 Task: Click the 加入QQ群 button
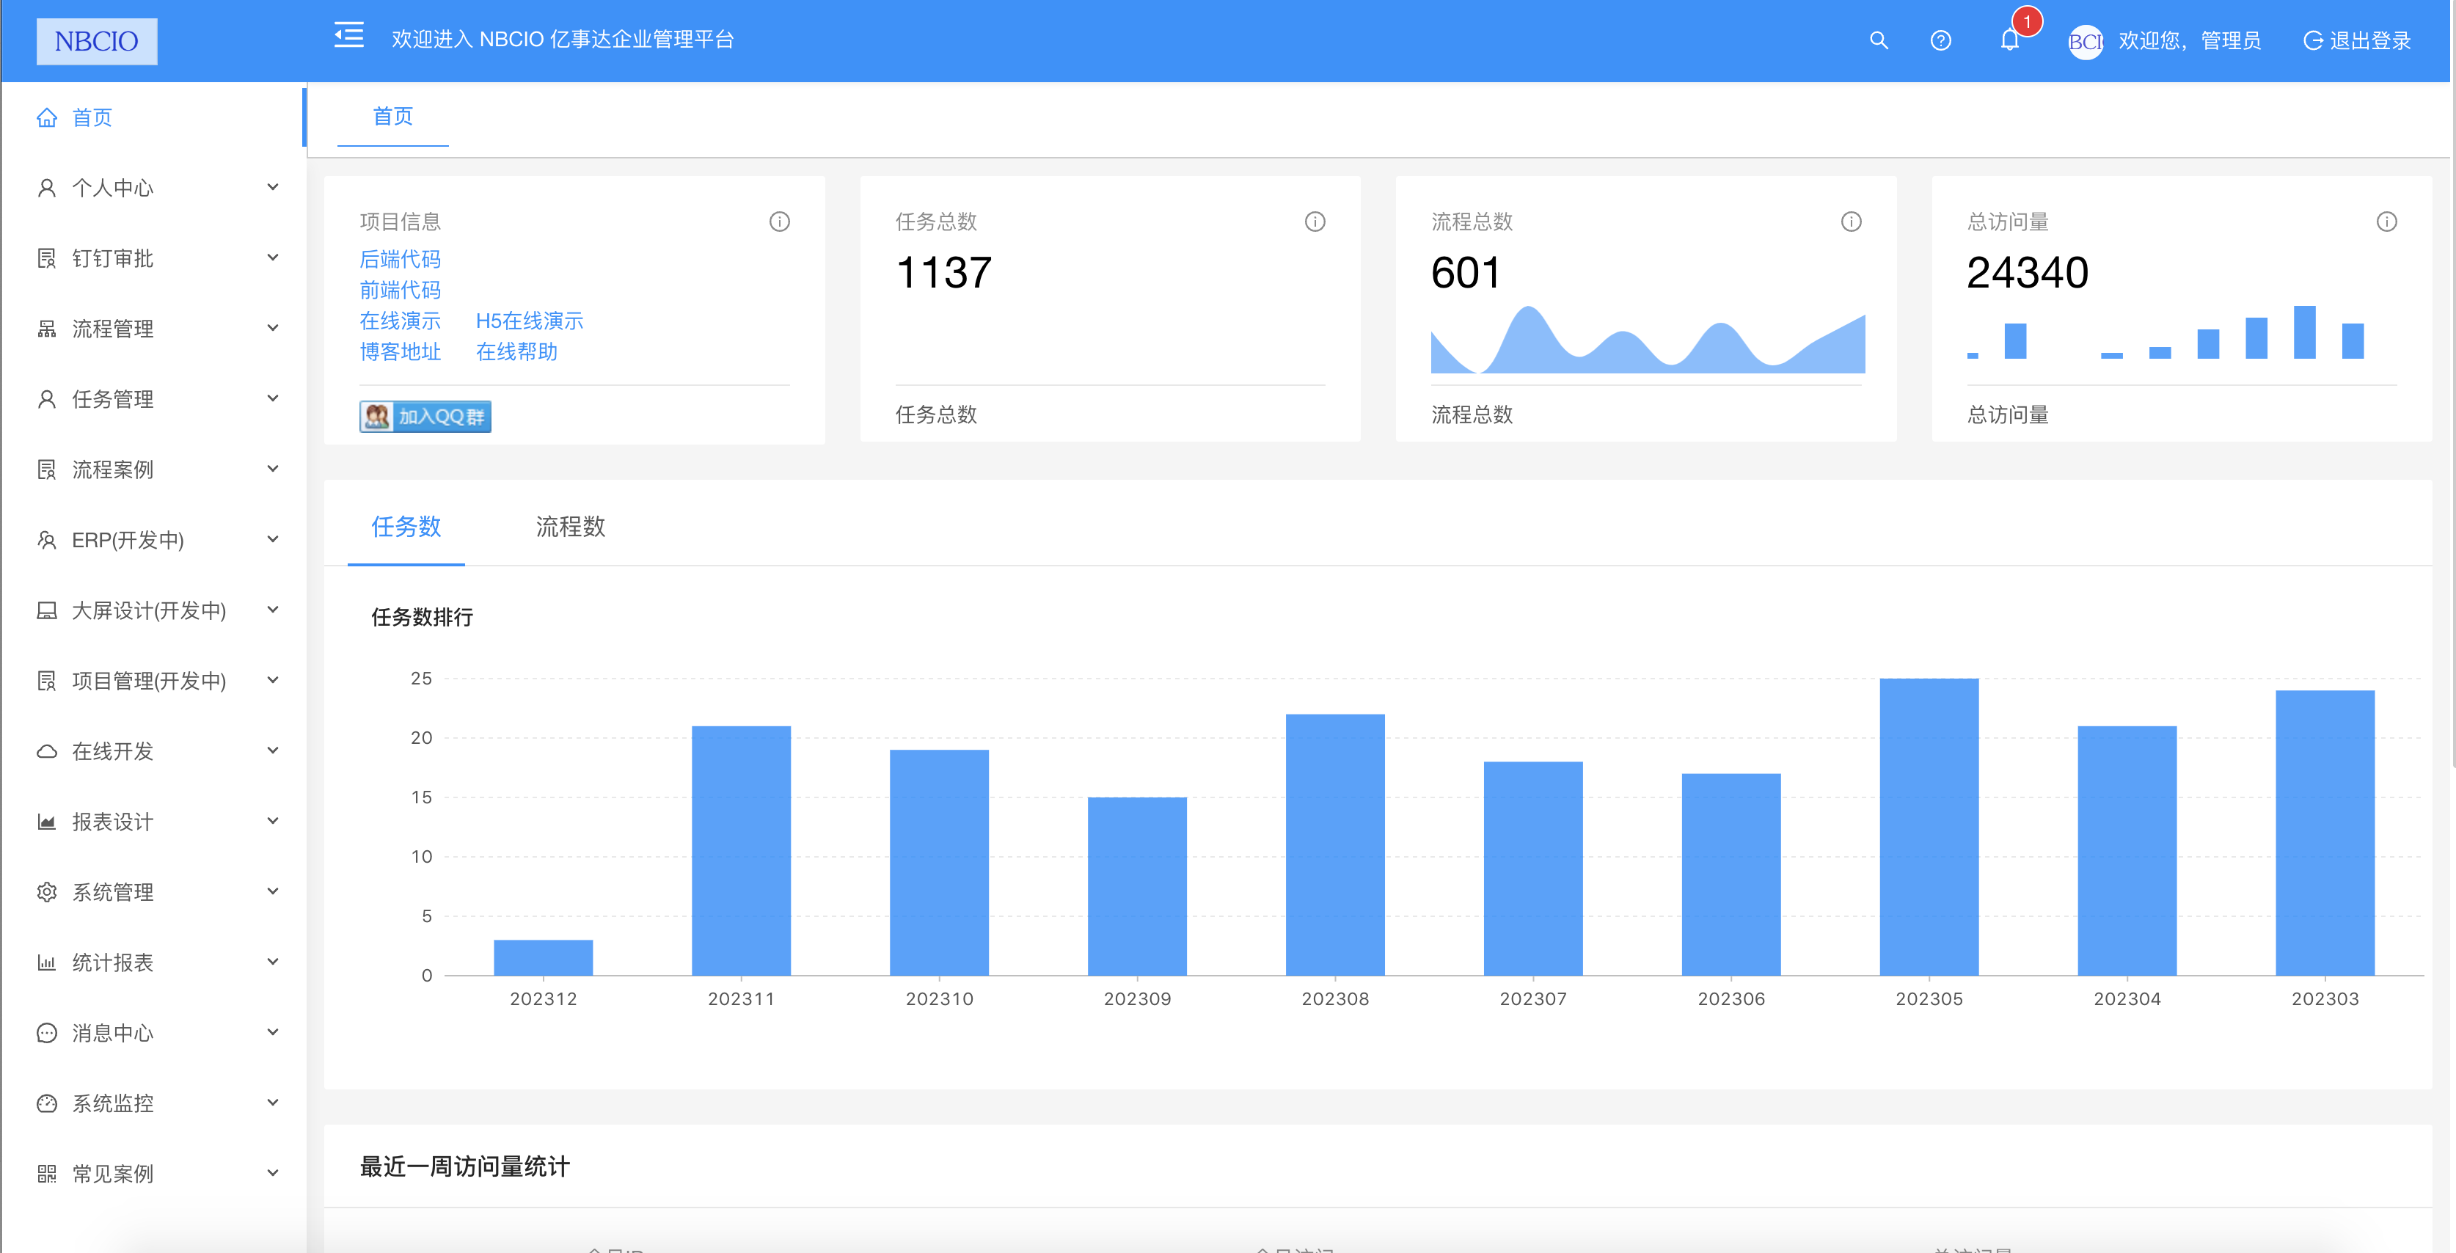coord(425,417)
